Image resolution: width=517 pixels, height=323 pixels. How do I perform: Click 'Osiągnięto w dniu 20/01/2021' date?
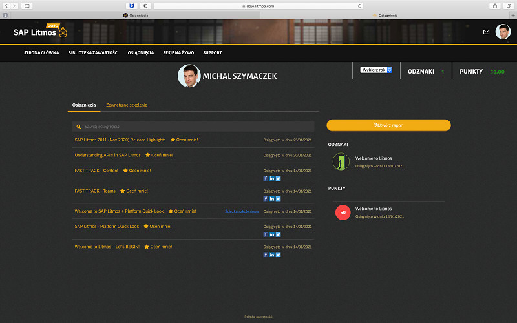[288, 155]
